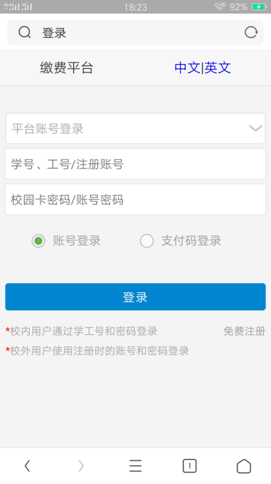Select the 账号登录 radio button

(38, 240)
